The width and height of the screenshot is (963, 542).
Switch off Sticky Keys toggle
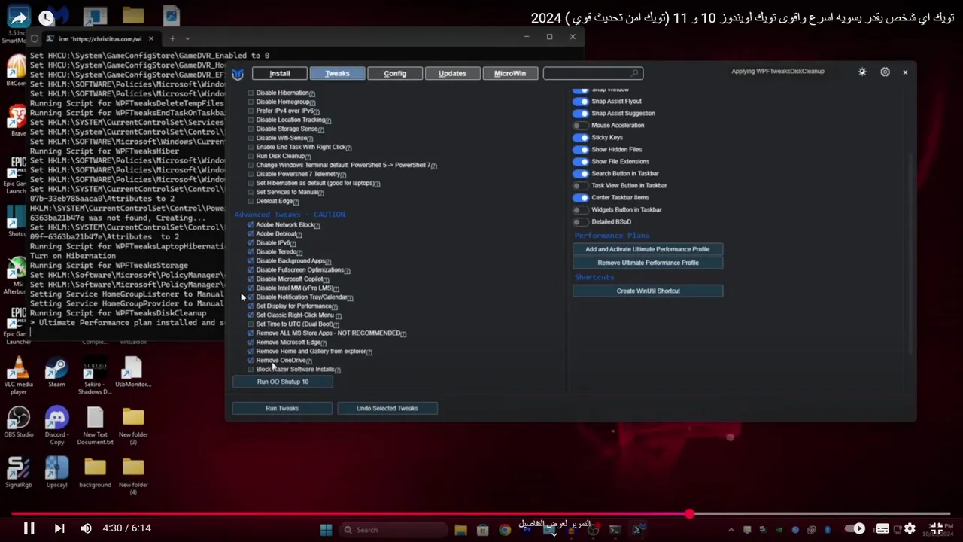(x=580, y=137)
